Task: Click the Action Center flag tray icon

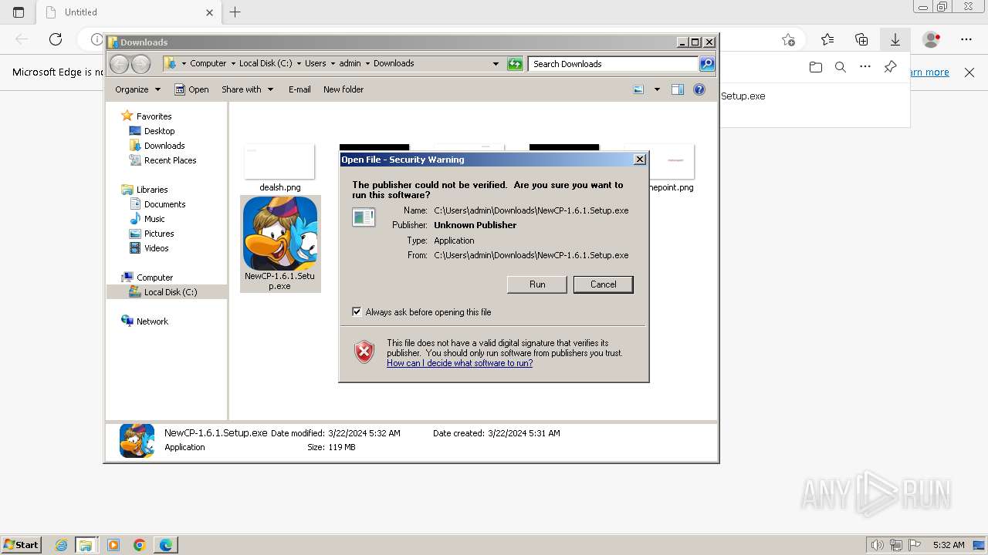Action: 915,545
